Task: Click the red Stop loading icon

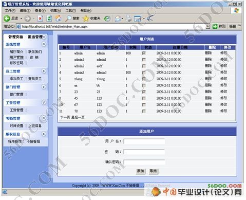Action: click(41, 19)
